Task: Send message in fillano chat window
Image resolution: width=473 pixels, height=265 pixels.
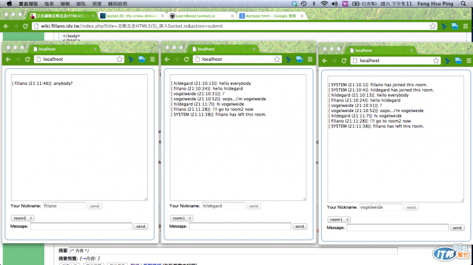Action: click(x=141, y=227)
